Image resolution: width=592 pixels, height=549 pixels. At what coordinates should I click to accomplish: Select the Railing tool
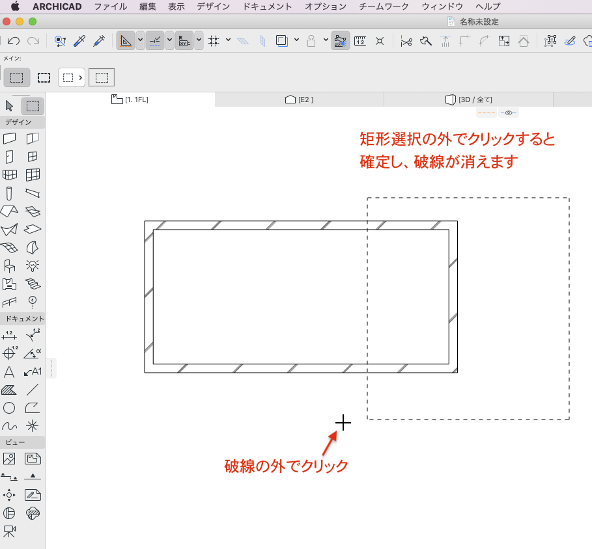click(x=9, y=302)
